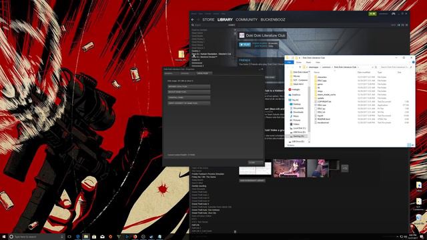Image resolution: width=427 pixels, height=240 pixels.
Task: Click Browse Local Files button
Action: (189, 87)
